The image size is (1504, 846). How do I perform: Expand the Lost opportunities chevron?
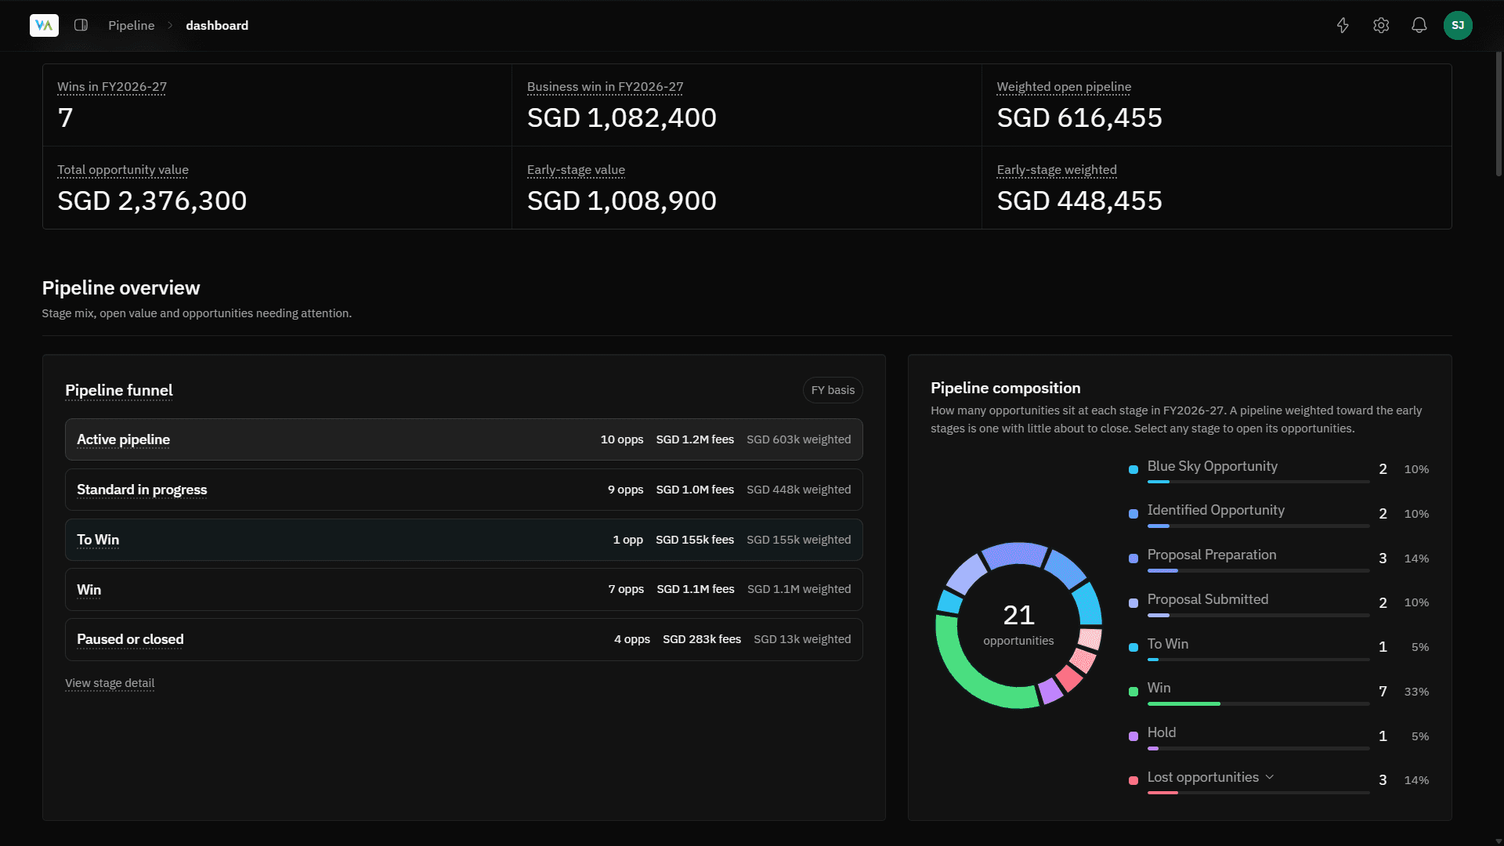[1270, 777]
